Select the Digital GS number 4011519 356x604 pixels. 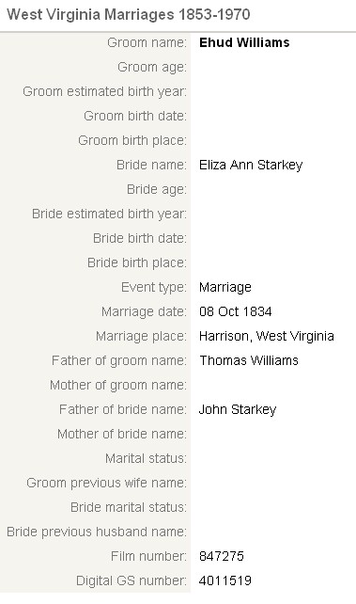coord(224,580)
